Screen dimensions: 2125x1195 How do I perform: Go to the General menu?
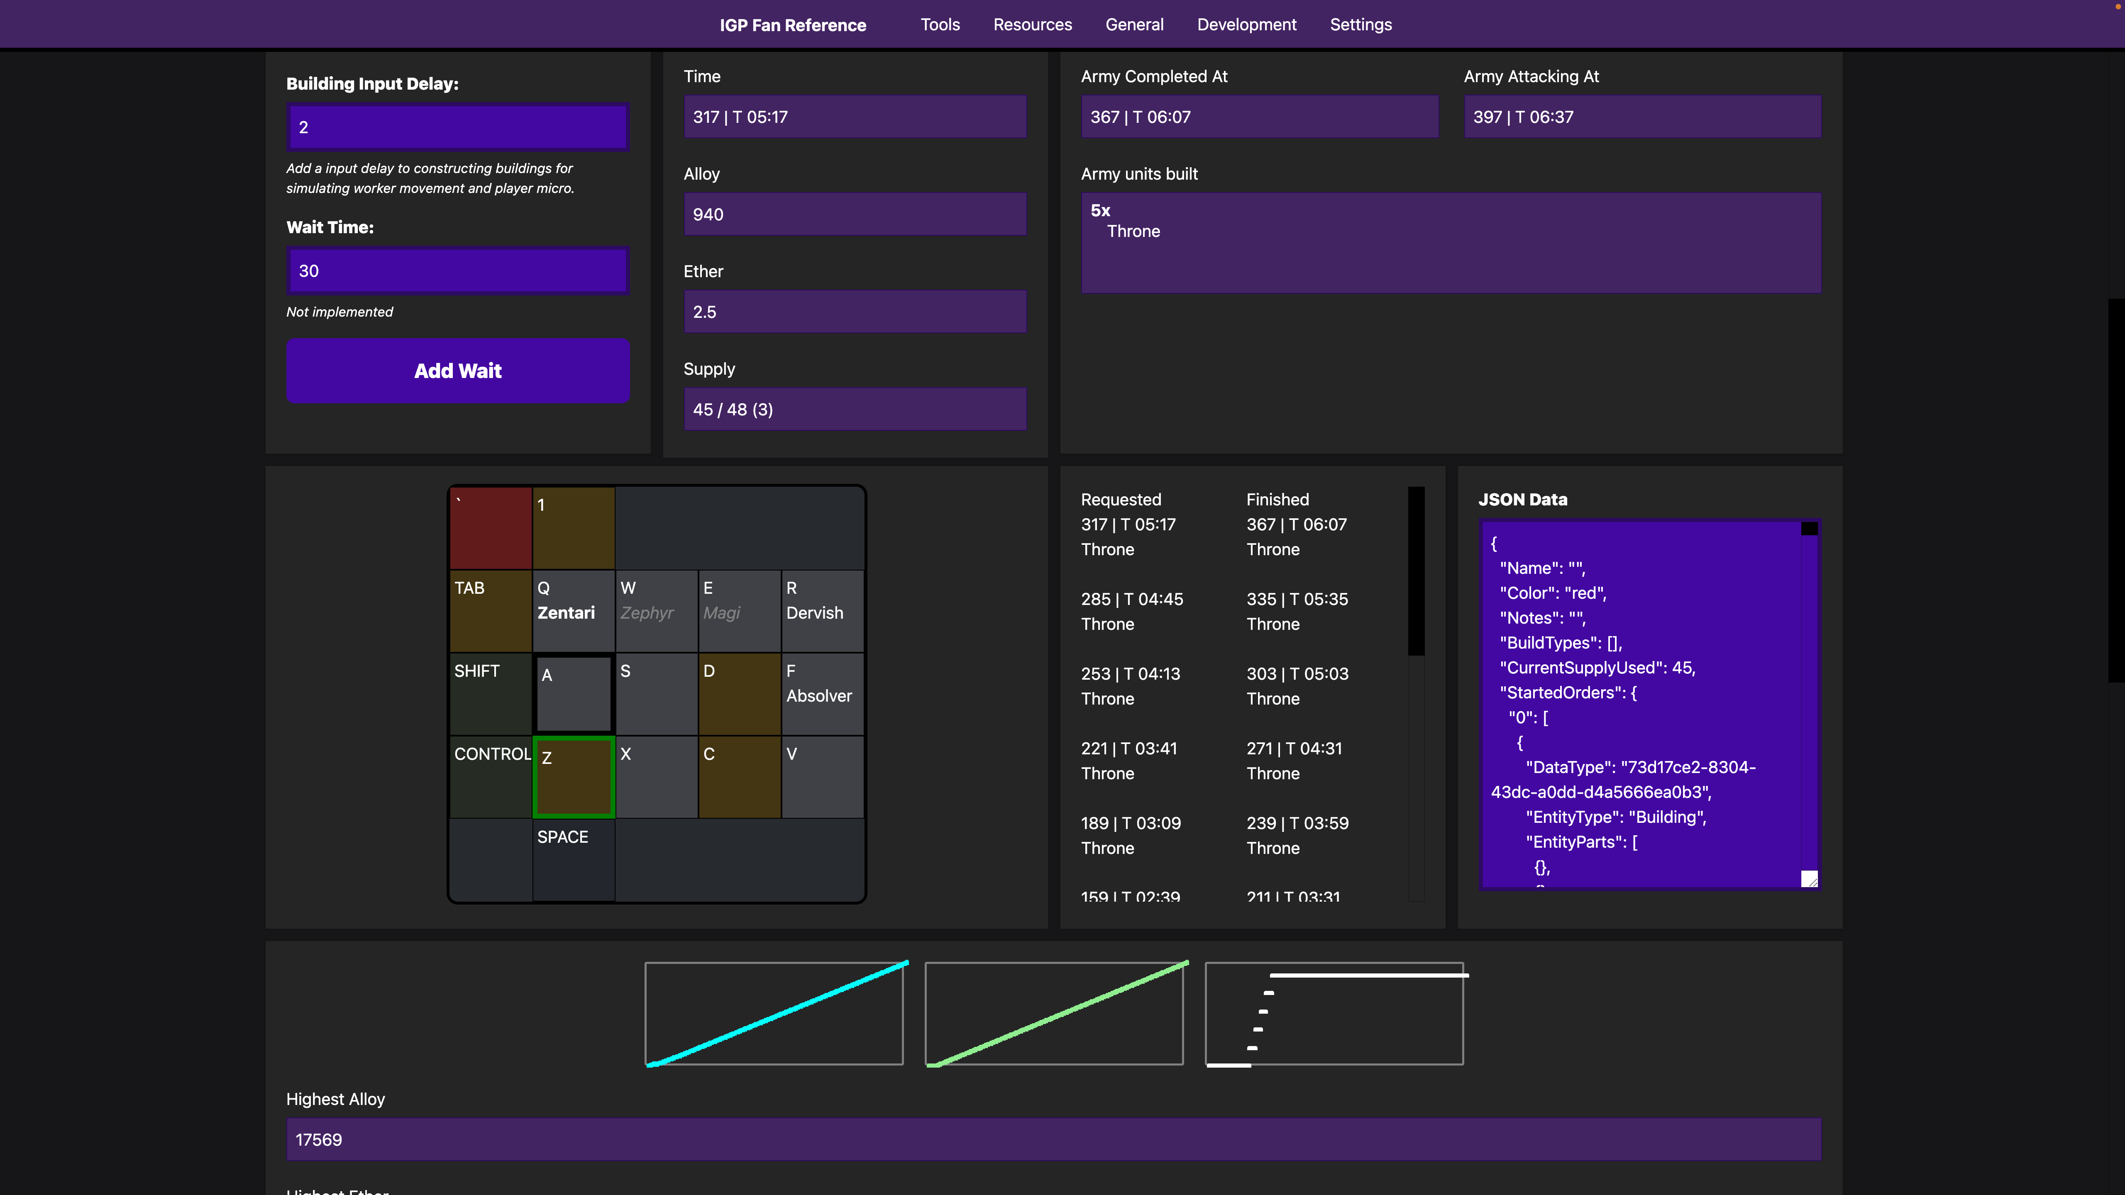[1134, 25]
